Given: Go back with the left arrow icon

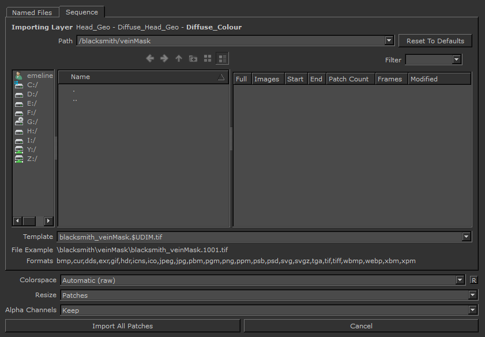Looking at the screenshot, I should click(x=150, y=58).
